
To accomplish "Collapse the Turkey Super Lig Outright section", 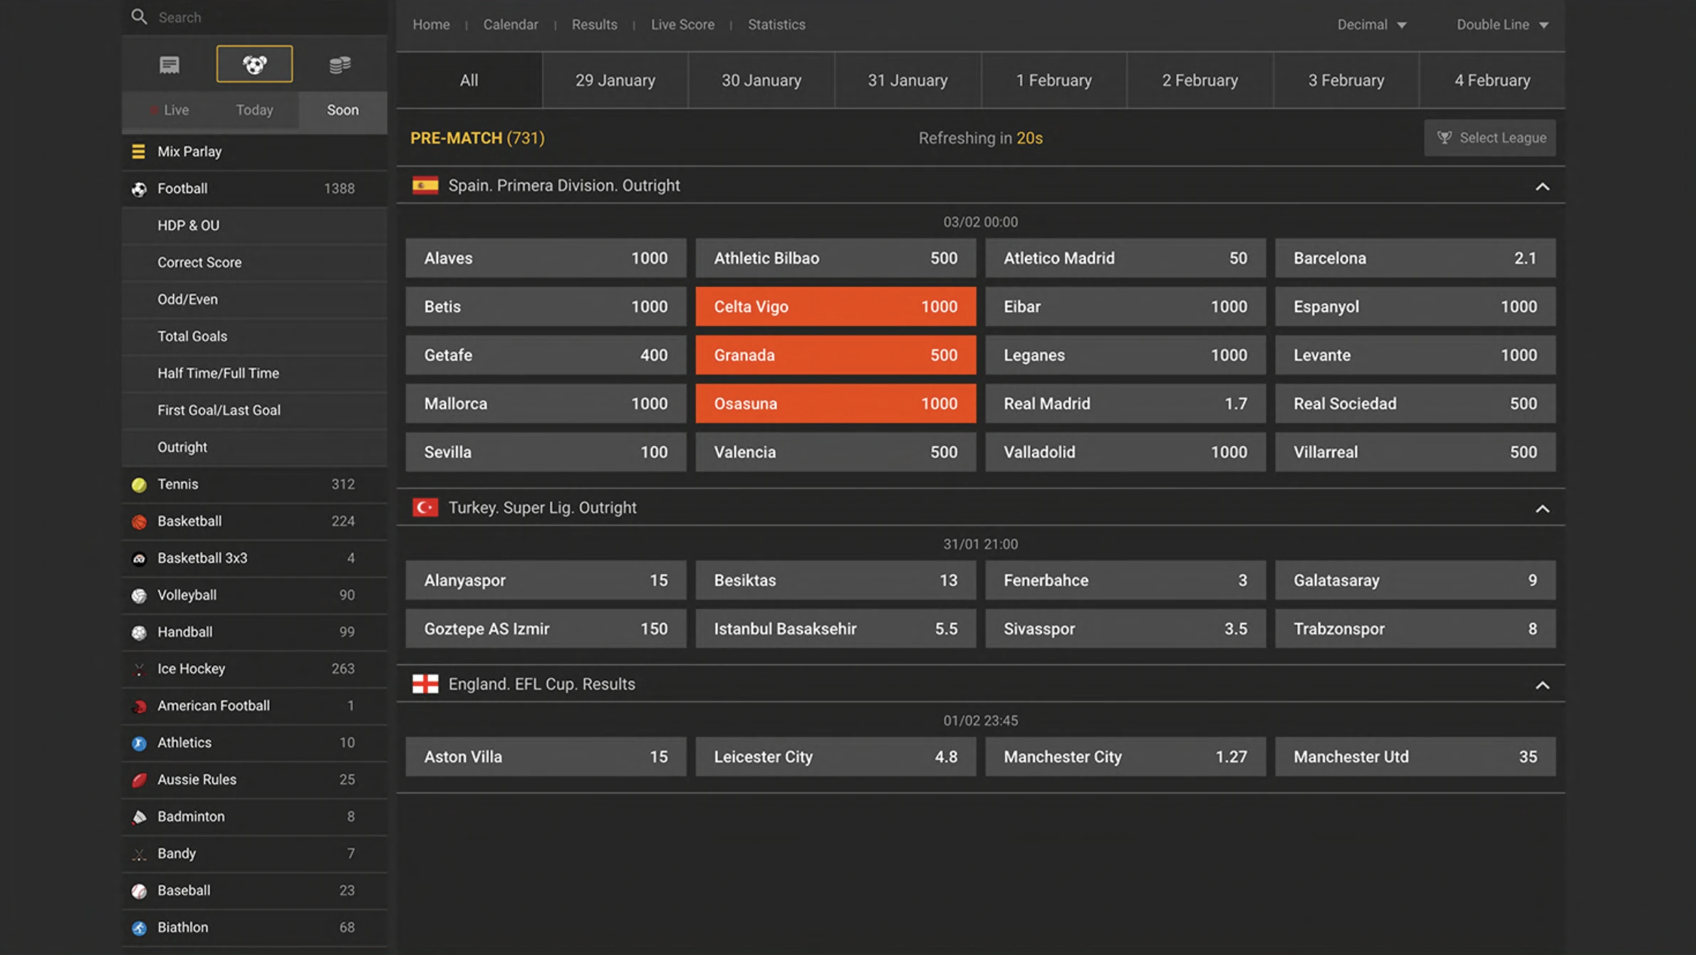I will coord(1542,508).
